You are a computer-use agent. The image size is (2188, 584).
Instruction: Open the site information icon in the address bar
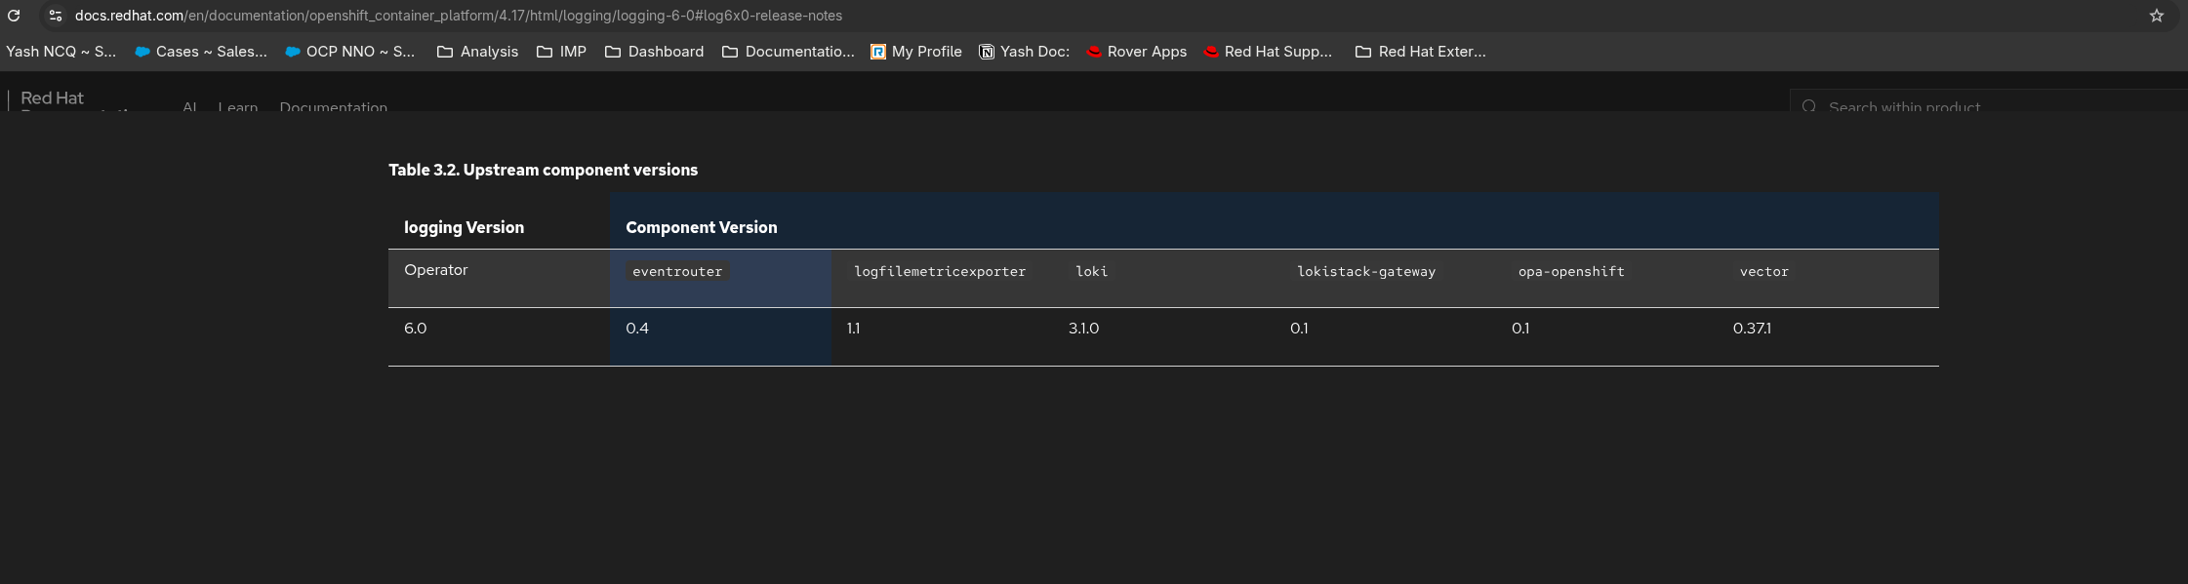[x=56, y=16]
